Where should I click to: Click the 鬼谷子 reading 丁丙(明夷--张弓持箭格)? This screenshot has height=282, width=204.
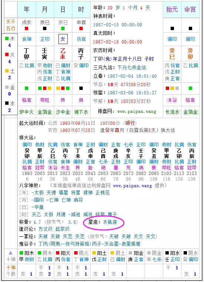pyautogui.click(x=65, y=244)
